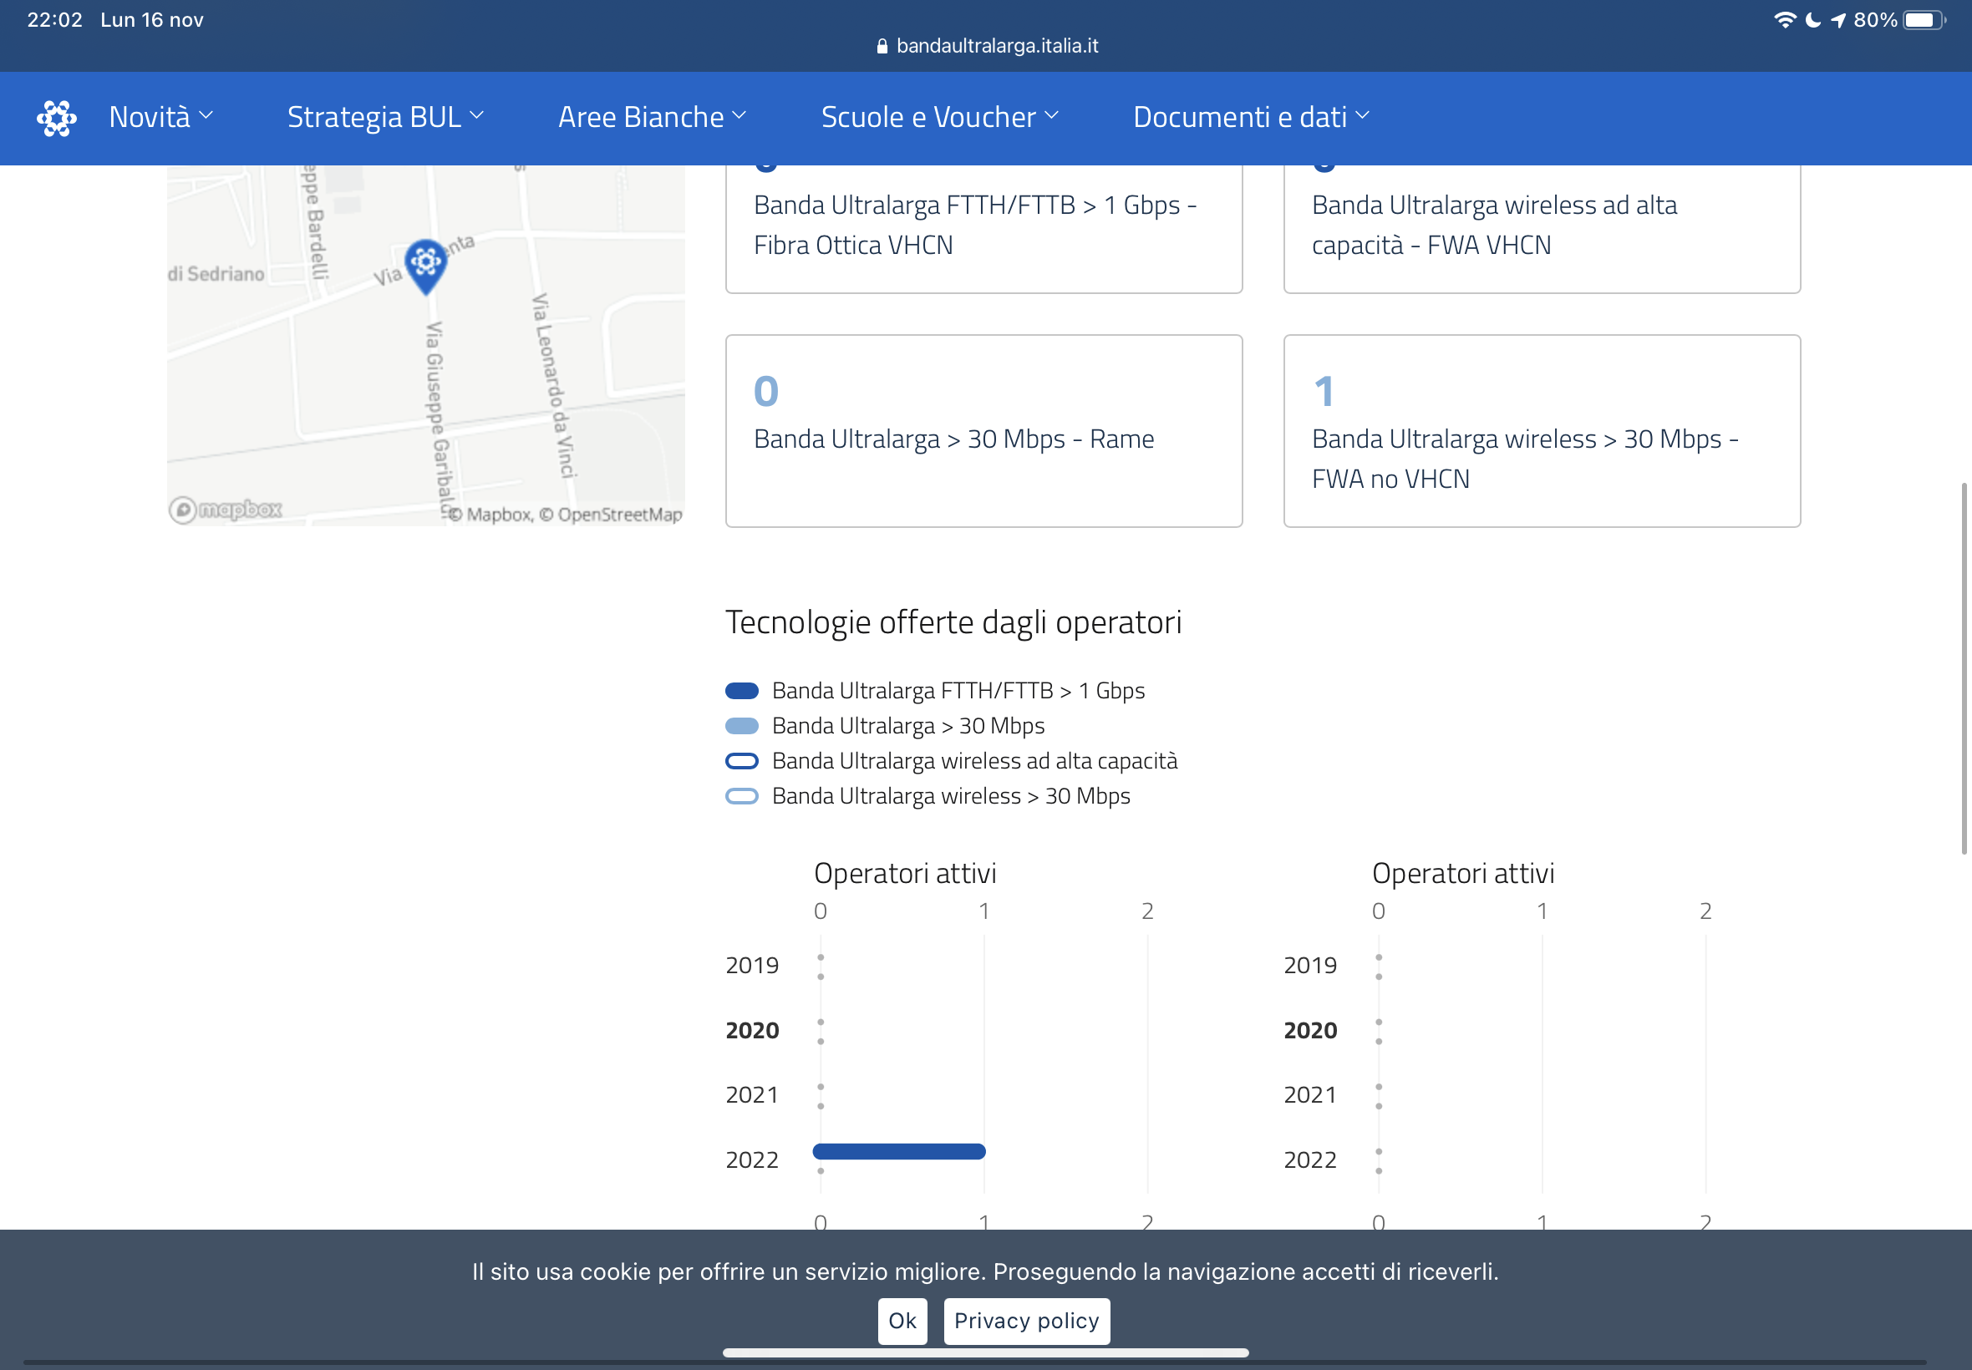Open Scuole e Voucher menu
The height and width of the screenshot is (1370, 1972).
pyautogui.click(x=939, y=117)
